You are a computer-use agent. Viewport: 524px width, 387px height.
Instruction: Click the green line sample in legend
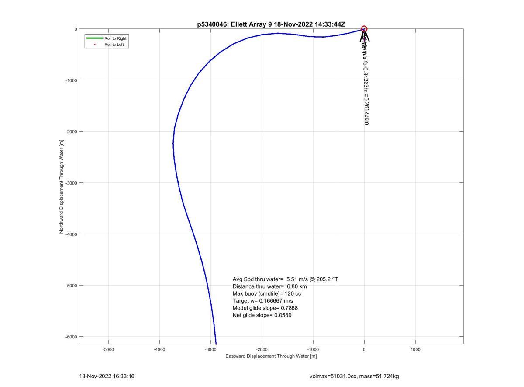tap(95, 38)
